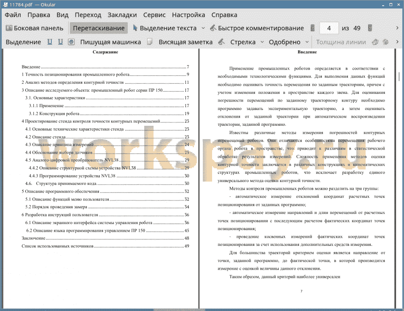The image size is (404, 311).
Task: Open the Файл menu
Action: [x=13, y=15]
